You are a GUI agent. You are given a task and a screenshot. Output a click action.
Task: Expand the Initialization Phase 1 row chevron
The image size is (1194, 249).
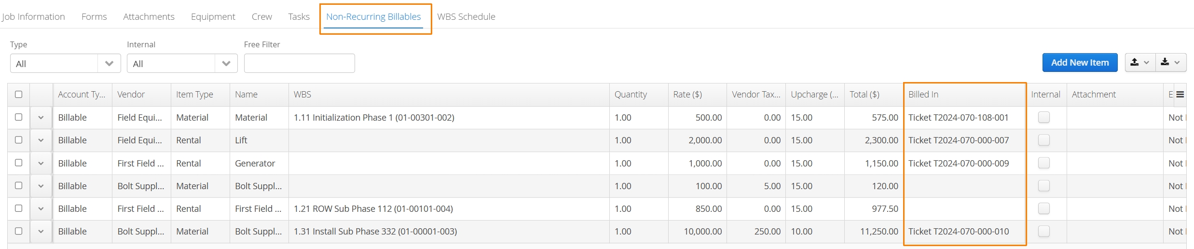[x=41, y=118]
